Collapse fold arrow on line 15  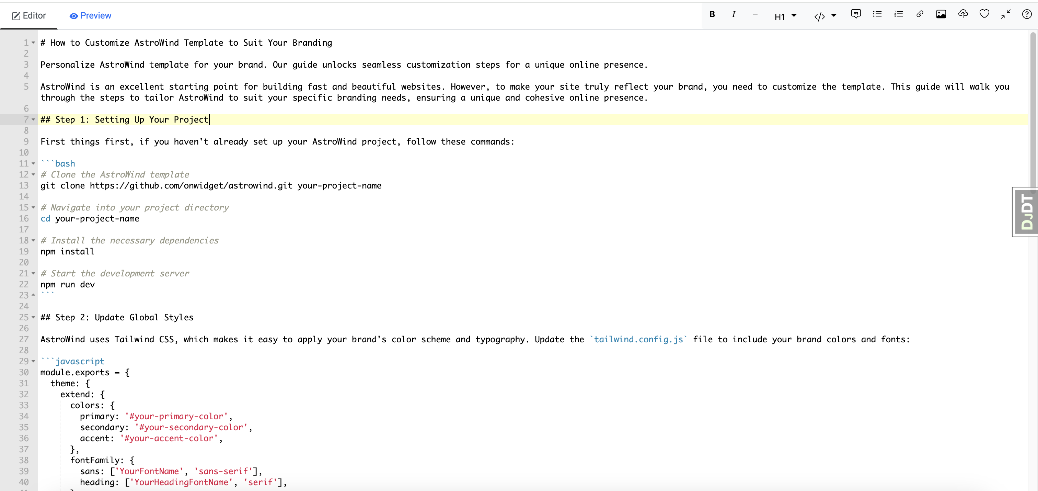point(33,208)
